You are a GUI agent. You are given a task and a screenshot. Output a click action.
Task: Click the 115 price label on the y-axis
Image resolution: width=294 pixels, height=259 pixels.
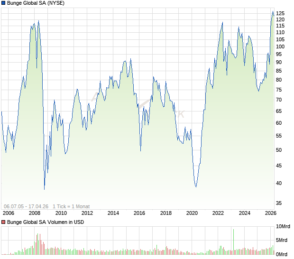pyautogui.click(x=280, y=26)
